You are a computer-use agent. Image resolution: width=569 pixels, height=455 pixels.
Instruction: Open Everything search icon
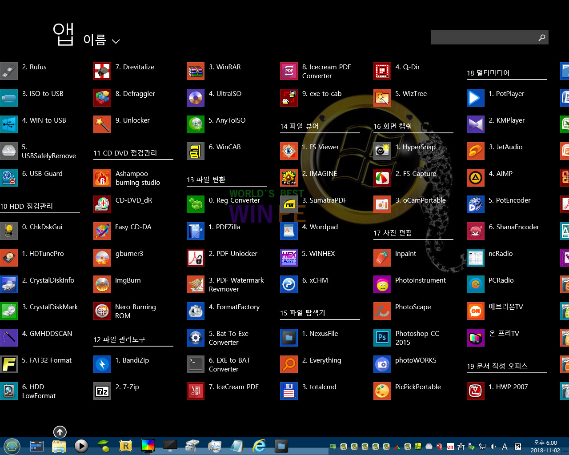pos(289,364)
